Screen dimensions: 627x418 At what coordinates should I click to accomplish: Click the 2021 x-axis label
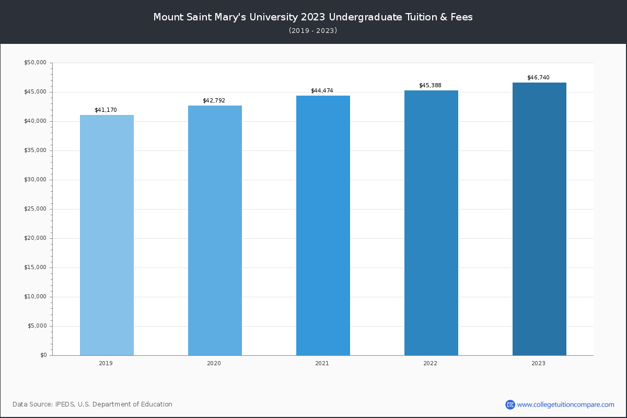pyautogui.click(x=322, y=363)
